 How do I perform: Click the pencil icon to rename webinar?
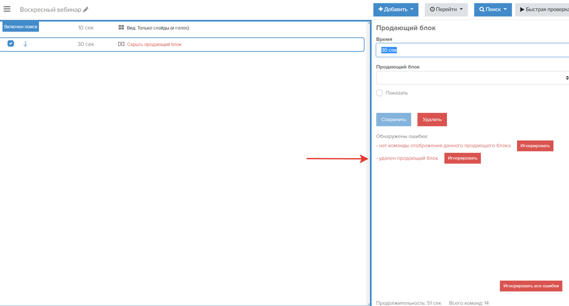(85, 9)
